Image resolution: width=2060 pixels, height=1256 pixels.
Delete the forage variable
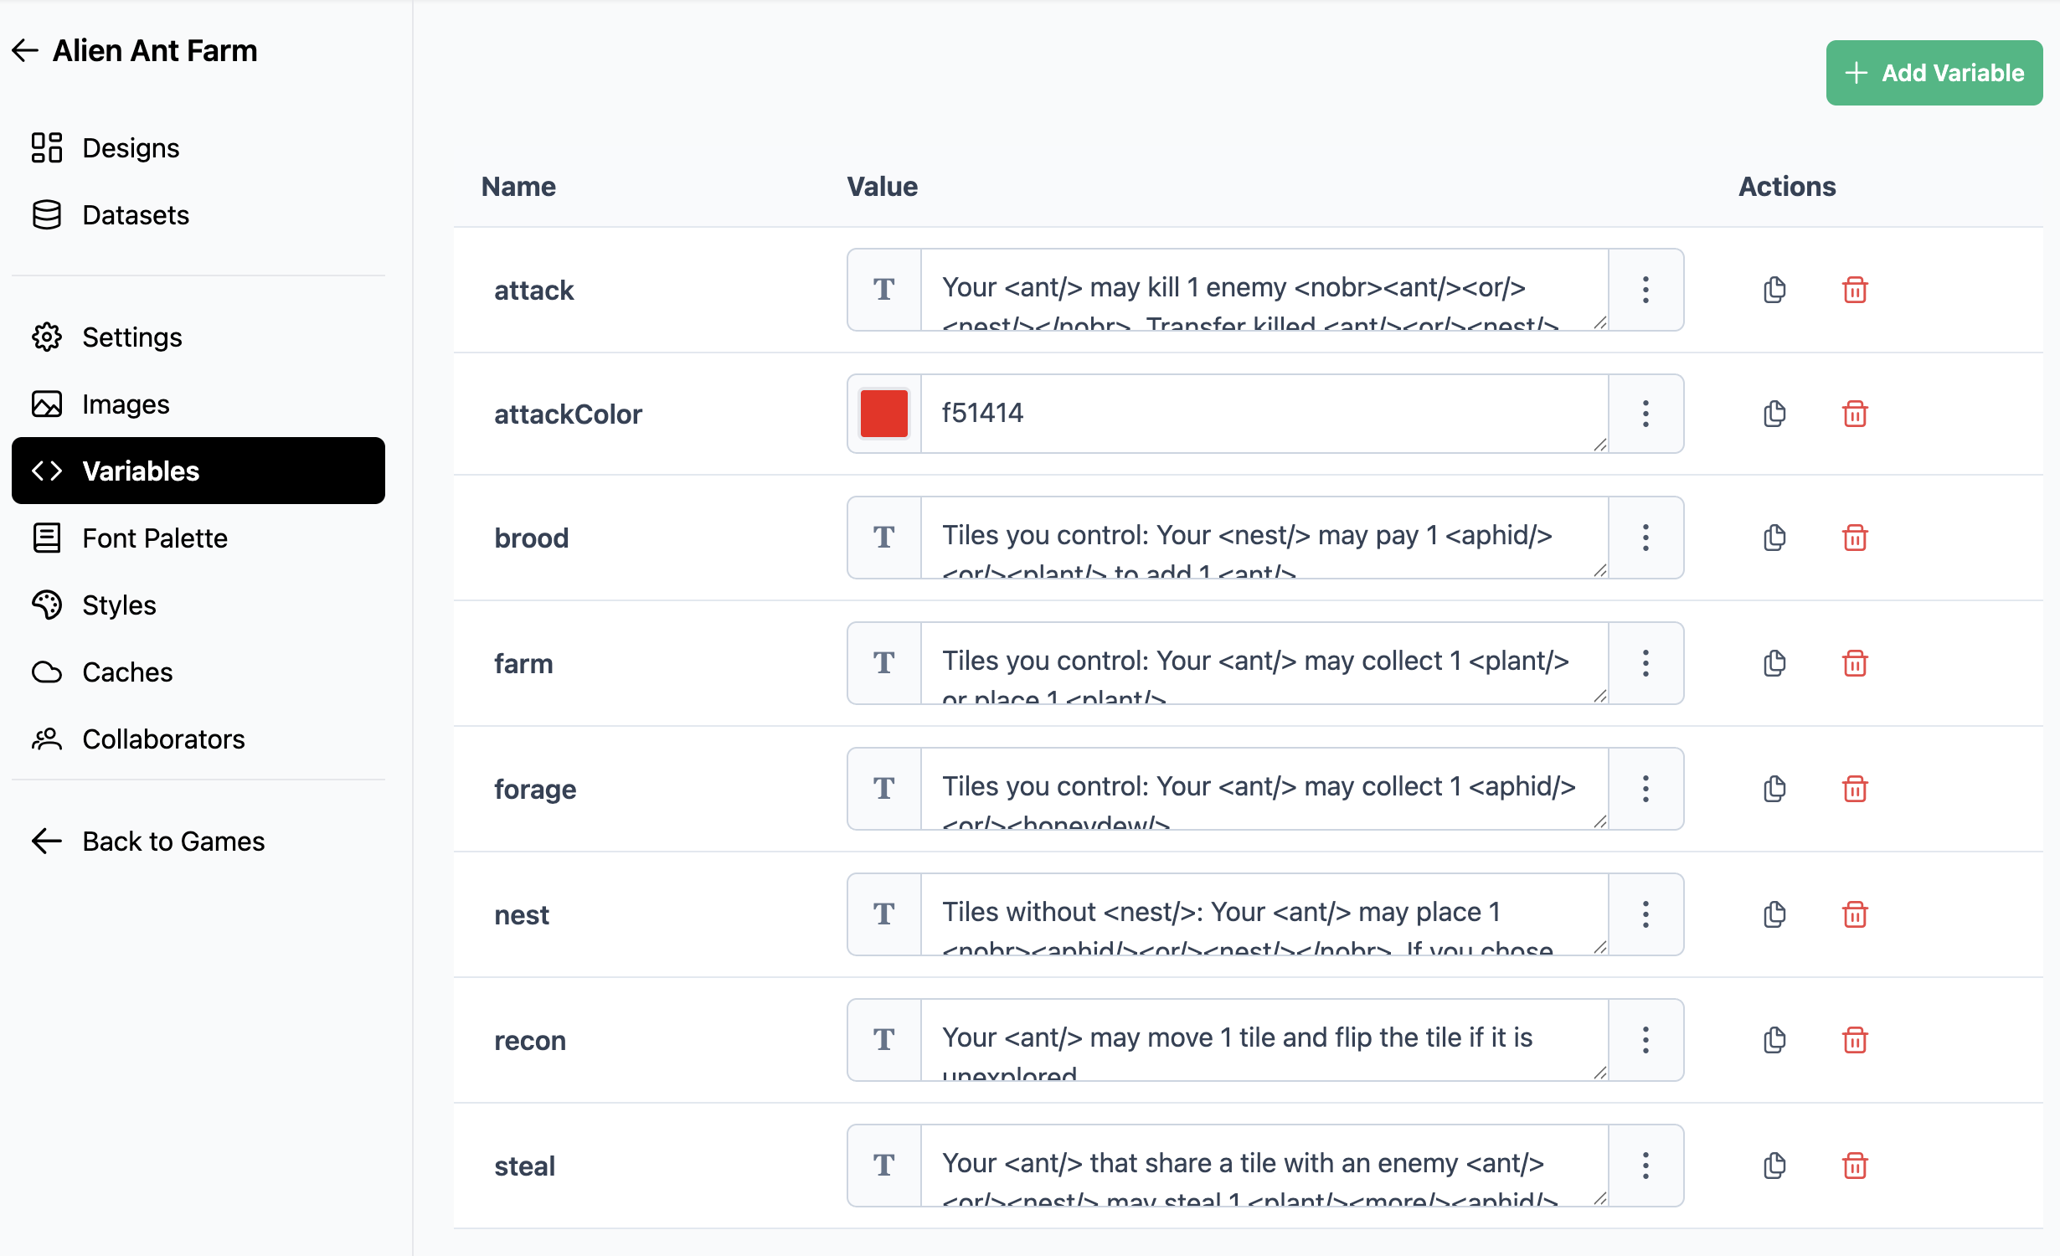click(x=1855, y=789)
